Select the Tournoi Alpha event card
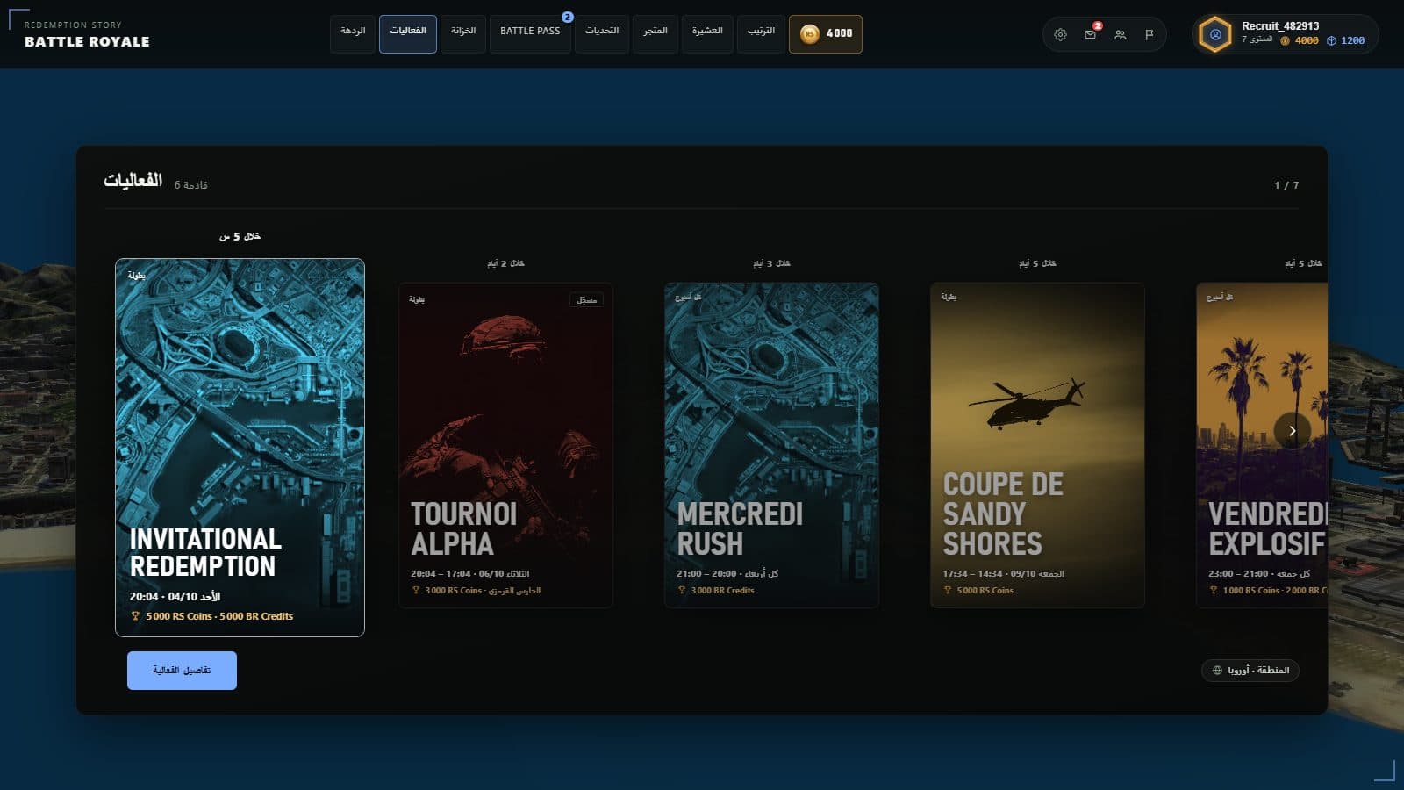This screenshot has width=1404, height=790. tap(505, 445)
